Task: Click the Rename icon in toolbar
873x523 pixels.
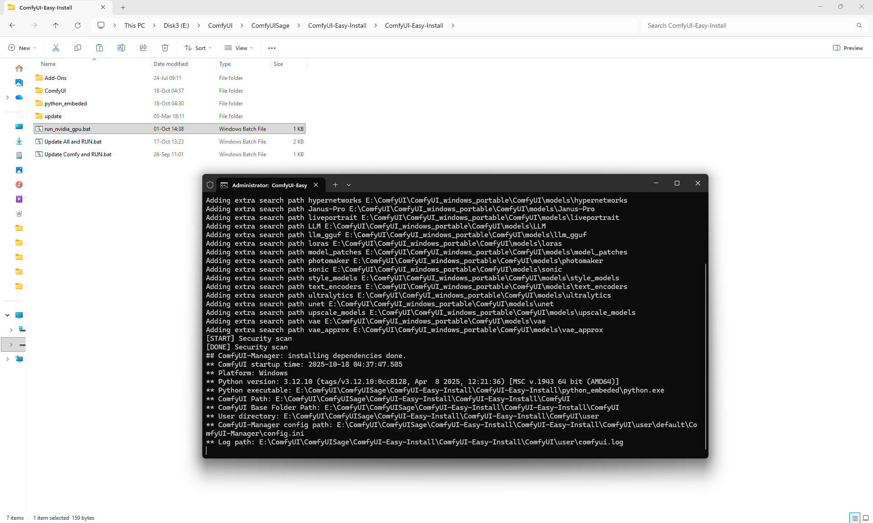Action: point(121,48)
